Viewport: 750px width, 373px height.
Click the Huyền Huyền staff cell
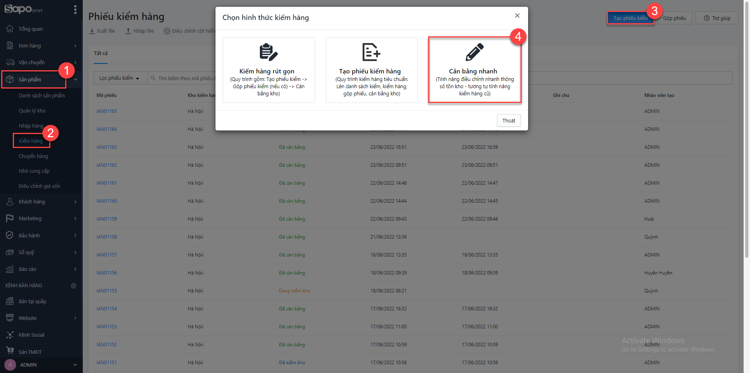658,273
